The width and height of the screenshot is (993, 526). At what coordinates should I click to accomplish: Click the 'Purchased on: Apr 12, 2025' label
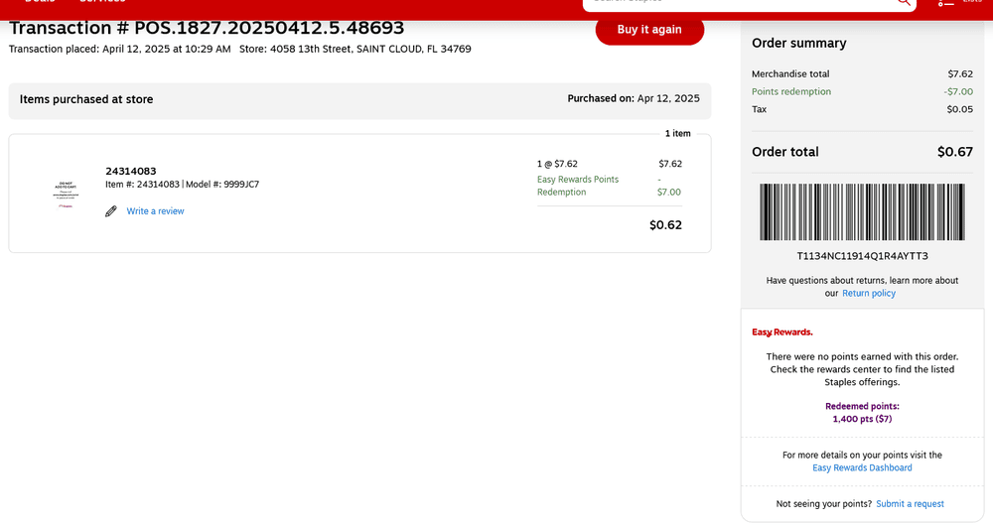[x=634, y=98]
